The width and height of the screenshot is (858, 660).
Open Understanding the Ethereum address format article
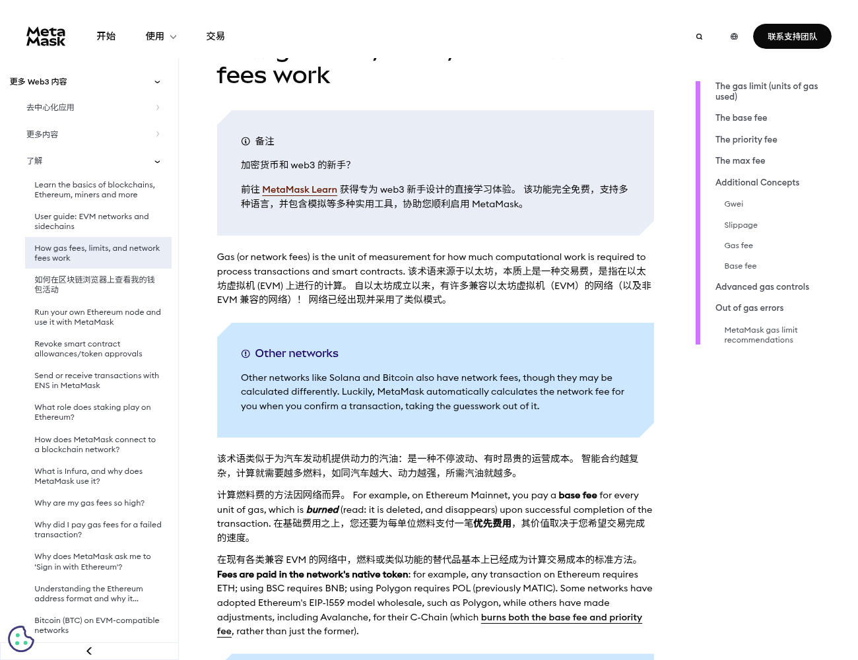coord(98,593)
